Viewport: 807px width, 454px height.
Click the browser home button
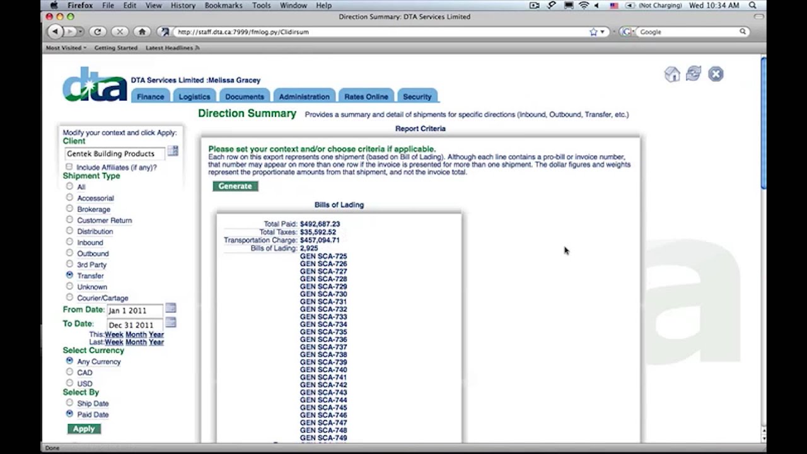tap(142, 32)
